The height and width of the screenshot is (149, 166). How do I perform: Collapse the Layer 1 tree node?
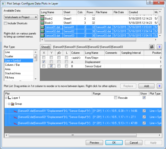coord(6,98)
